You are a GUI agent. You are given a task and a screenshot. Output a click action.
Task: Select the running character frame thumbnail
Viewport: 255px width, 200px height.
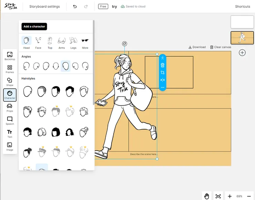242,38
